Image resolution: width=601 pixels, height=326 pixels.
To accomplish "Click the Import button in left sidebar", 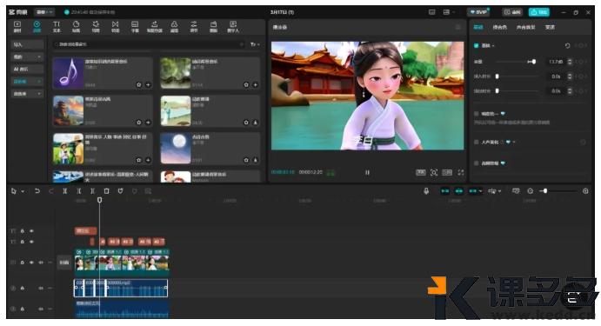I will tap(27, 44).
